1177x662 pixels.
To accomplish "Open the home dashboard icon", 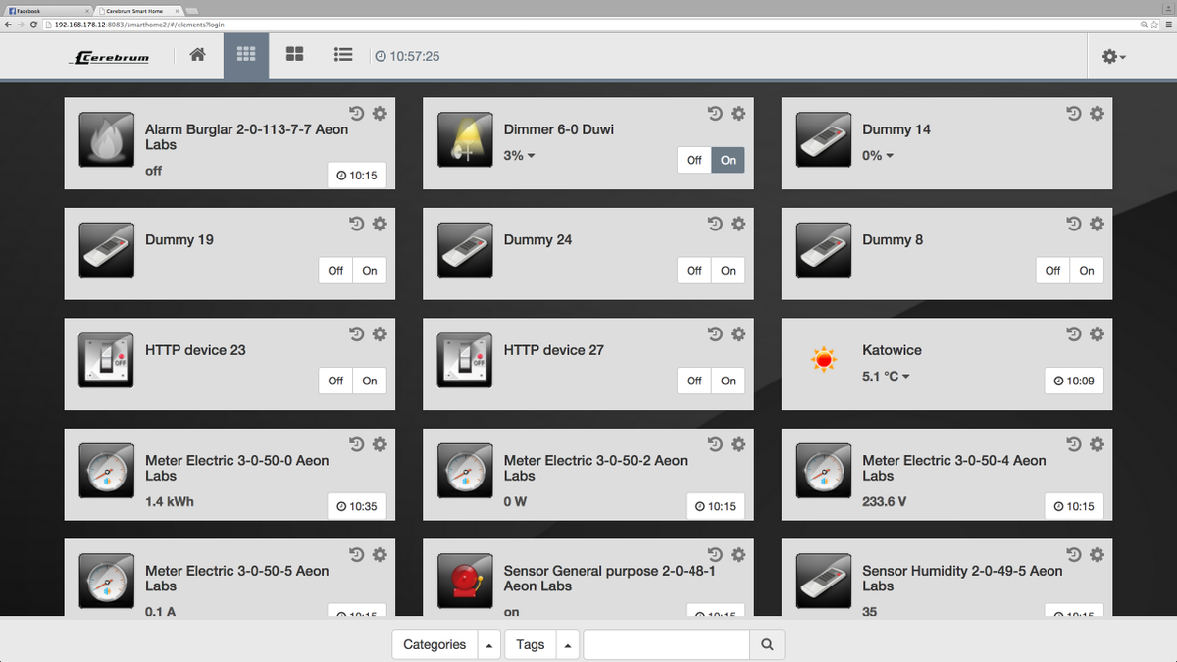I will tap(197, 55).
